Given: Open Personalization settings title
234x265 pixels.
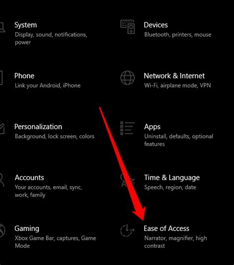Looking at the screenshot, I should [39, 127].
